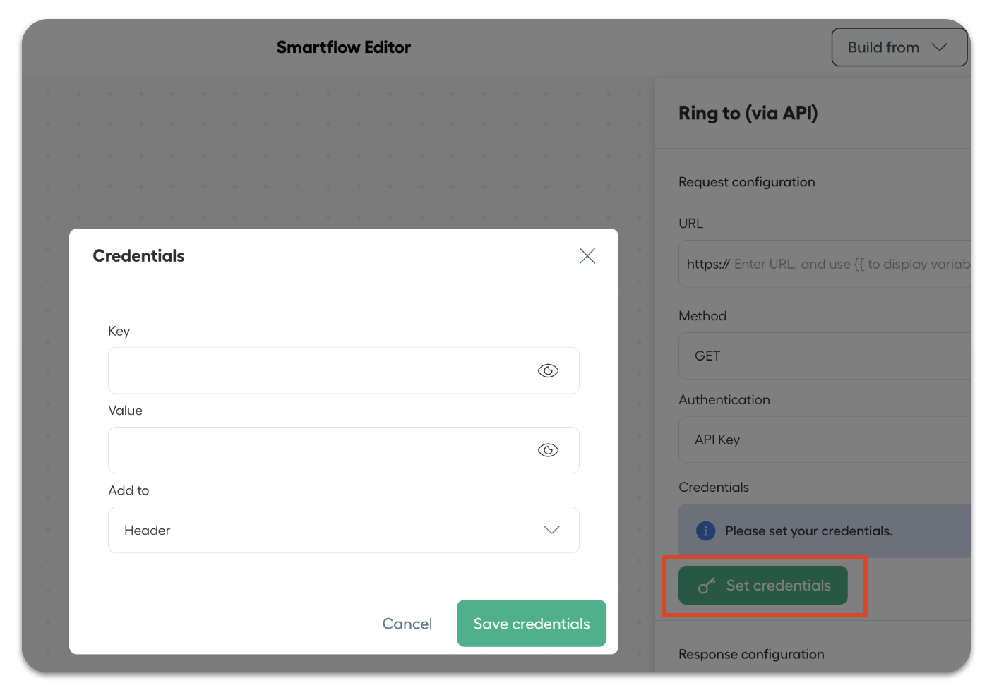Click the key icon on Set credentials

click(707, 586)
